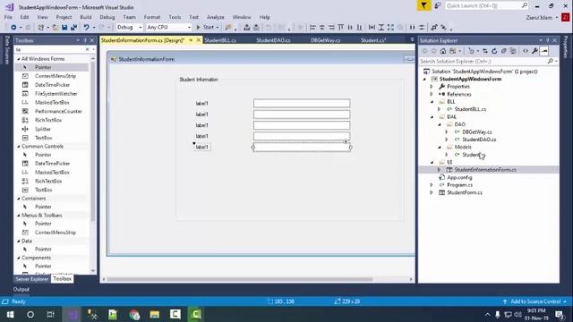Click the Make Same Height icon
The height and width of the screenshot is (322, 573).
[381, 28]
